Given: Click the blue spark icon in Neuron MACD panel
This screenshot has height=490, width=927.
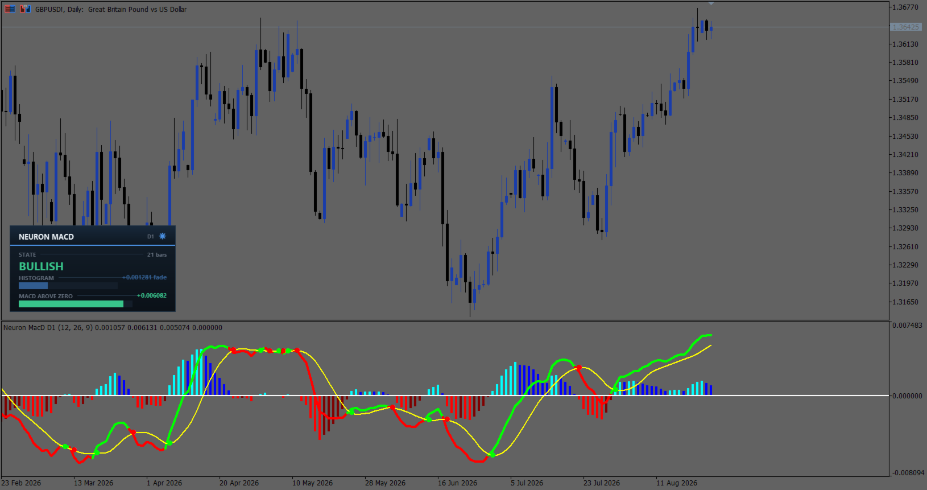Looking at the screenshot, I should pos(163,236).
